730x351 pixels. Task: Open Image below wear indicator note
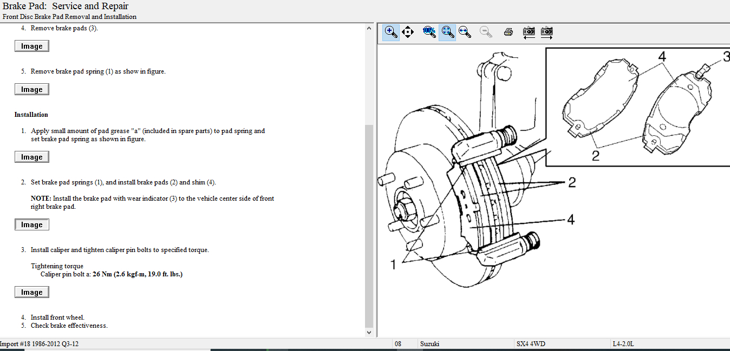(x=32, y=225)
